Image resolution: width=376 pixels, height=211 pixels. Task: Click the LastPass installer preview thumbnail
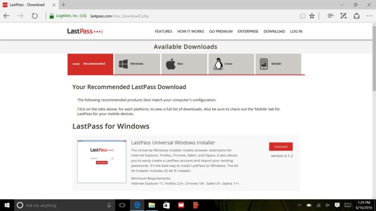(102, 161)
